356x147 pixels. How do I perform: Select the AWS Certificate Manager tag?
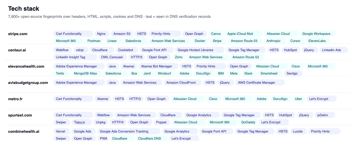click(x=260, y=83)
